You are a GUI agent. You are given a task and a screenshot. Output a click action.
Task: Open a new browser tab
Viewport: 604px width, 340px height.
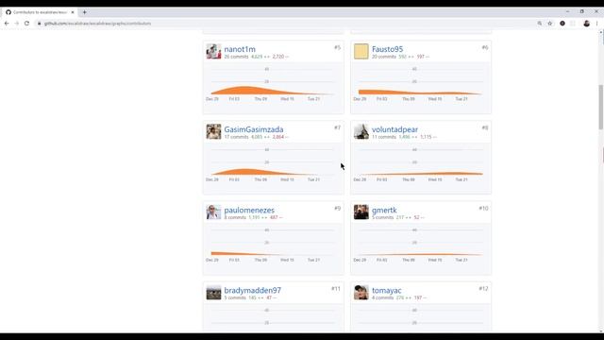point(84,12)
